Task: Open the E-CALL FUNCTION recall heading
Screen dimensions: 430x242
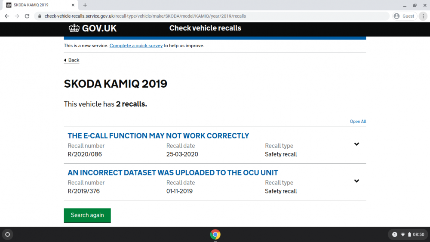Action: pyautogui.click(x=158, y=136)
